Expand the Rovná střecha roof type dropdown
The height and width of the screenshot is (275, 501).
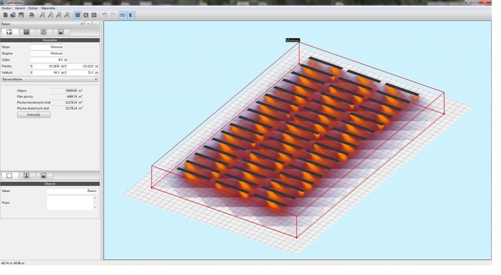pos(96,79)
